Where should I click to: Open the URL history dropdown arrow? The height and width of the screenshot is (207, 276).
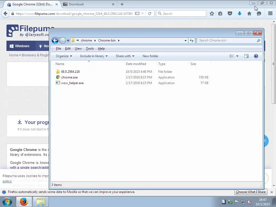point(143,13)
